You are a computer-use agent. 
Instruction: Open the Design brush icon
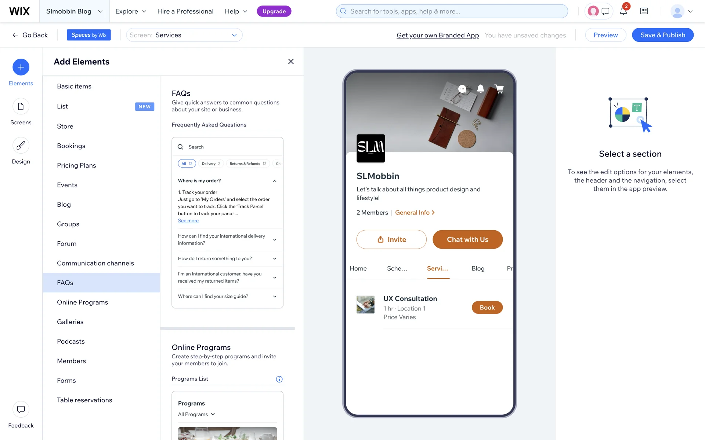(21, 146)
